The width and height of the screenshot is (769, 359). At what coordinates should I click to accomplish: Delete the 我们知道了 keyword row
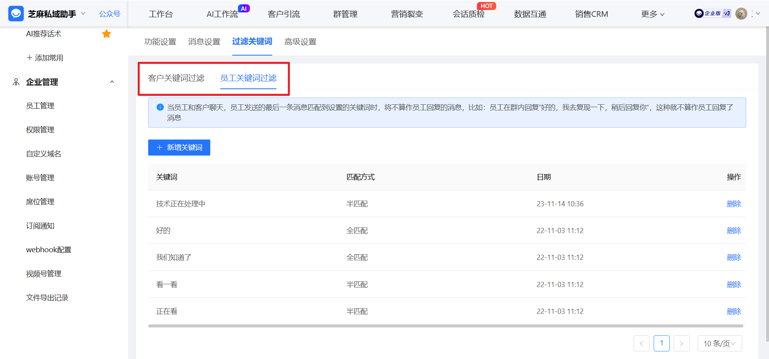pos(734,257)
